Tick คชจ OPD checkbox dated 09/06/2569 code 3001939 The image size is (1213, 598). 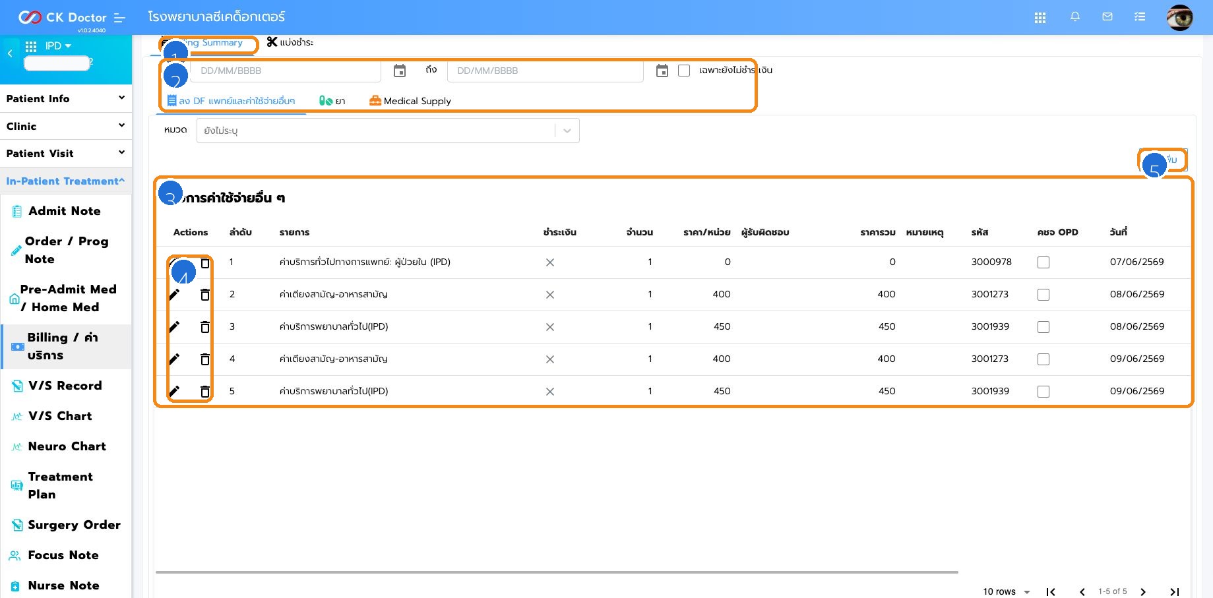pos(1043,392)
